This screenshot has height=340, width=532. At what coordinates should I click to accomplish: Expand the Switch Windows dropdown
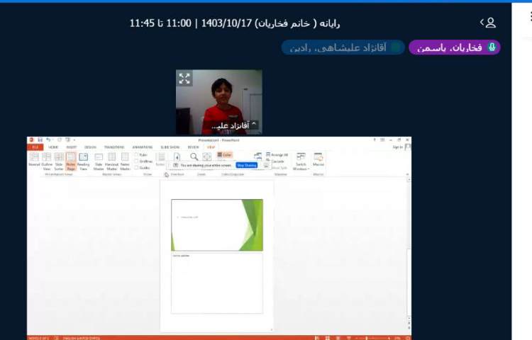coord(301,161)
